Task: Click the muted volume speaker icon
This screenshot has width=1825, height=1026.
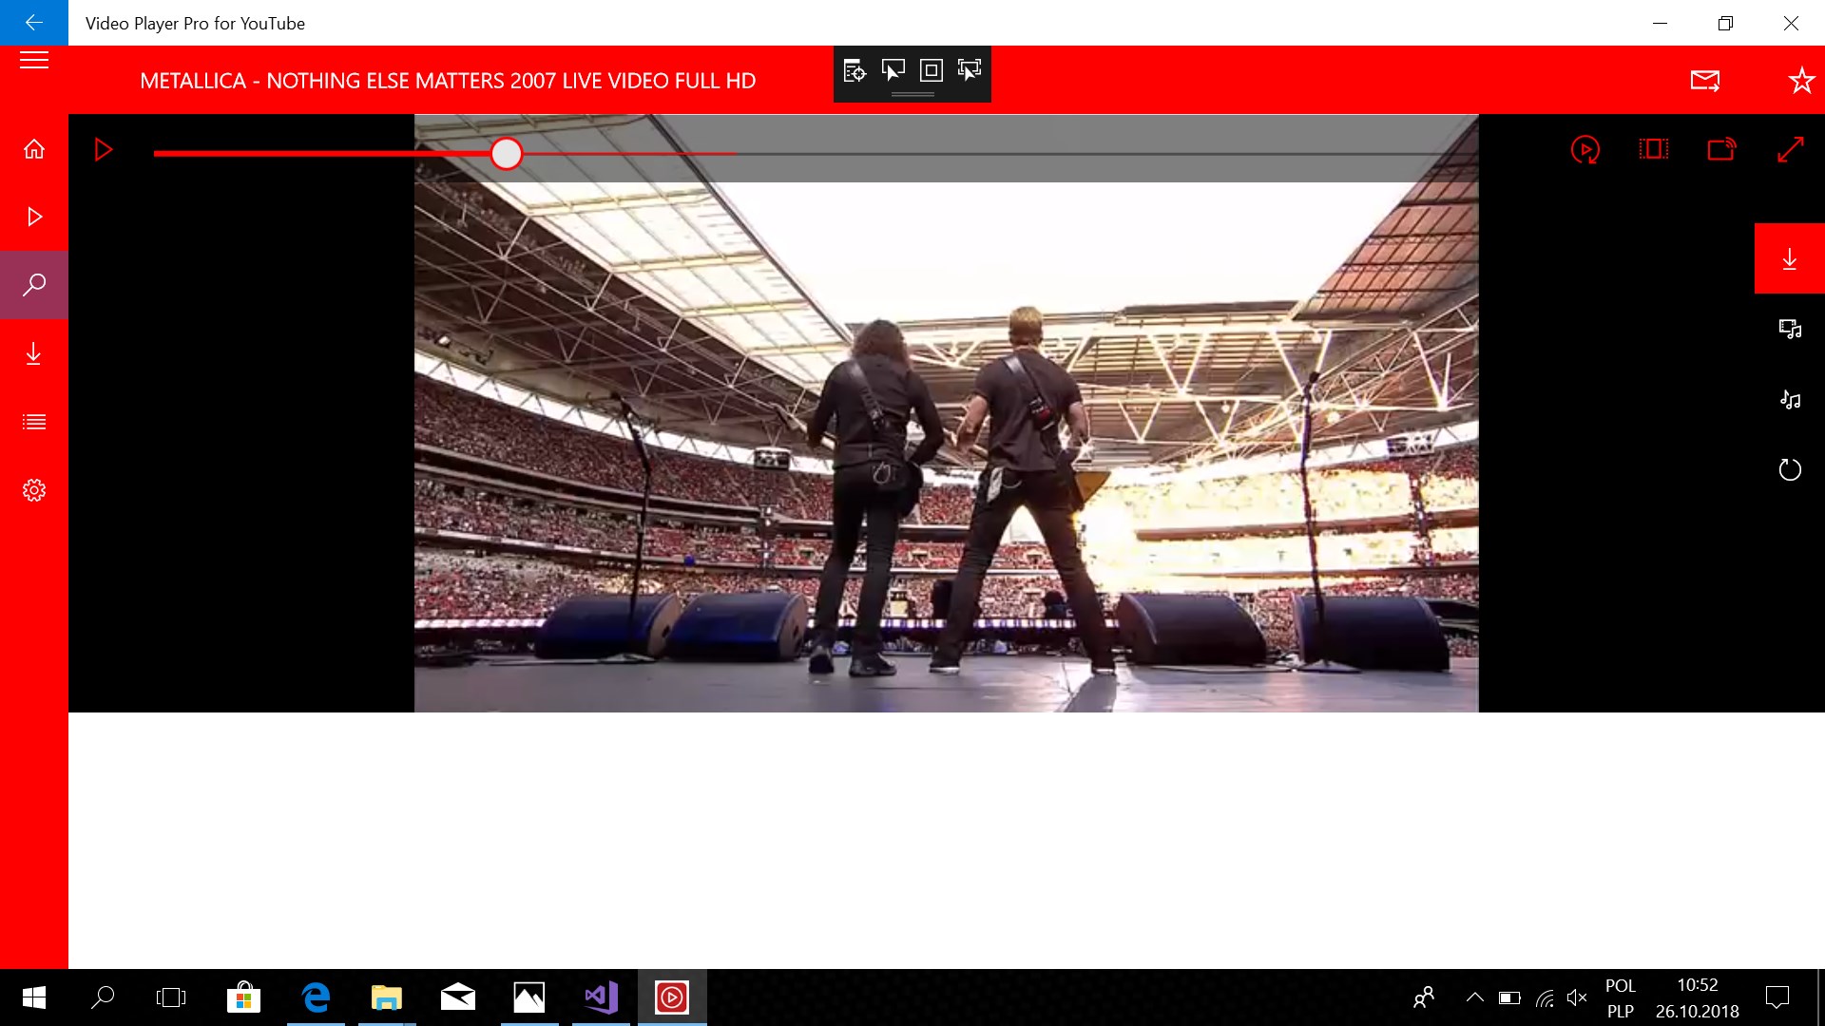Action: (1578, 997)
